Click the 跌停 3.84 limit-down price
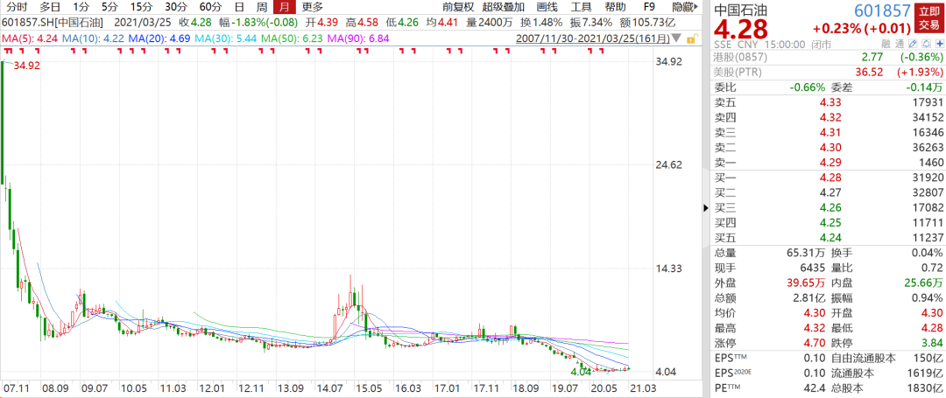This screenshot has height=398, width=946. (x=934, y=343)
